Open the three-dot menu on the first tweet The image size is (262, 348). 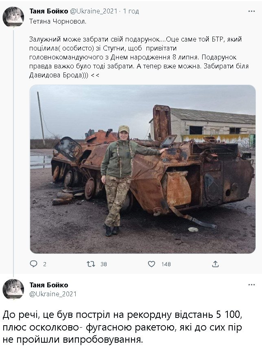pyautogui.click(x=251, y=11)
